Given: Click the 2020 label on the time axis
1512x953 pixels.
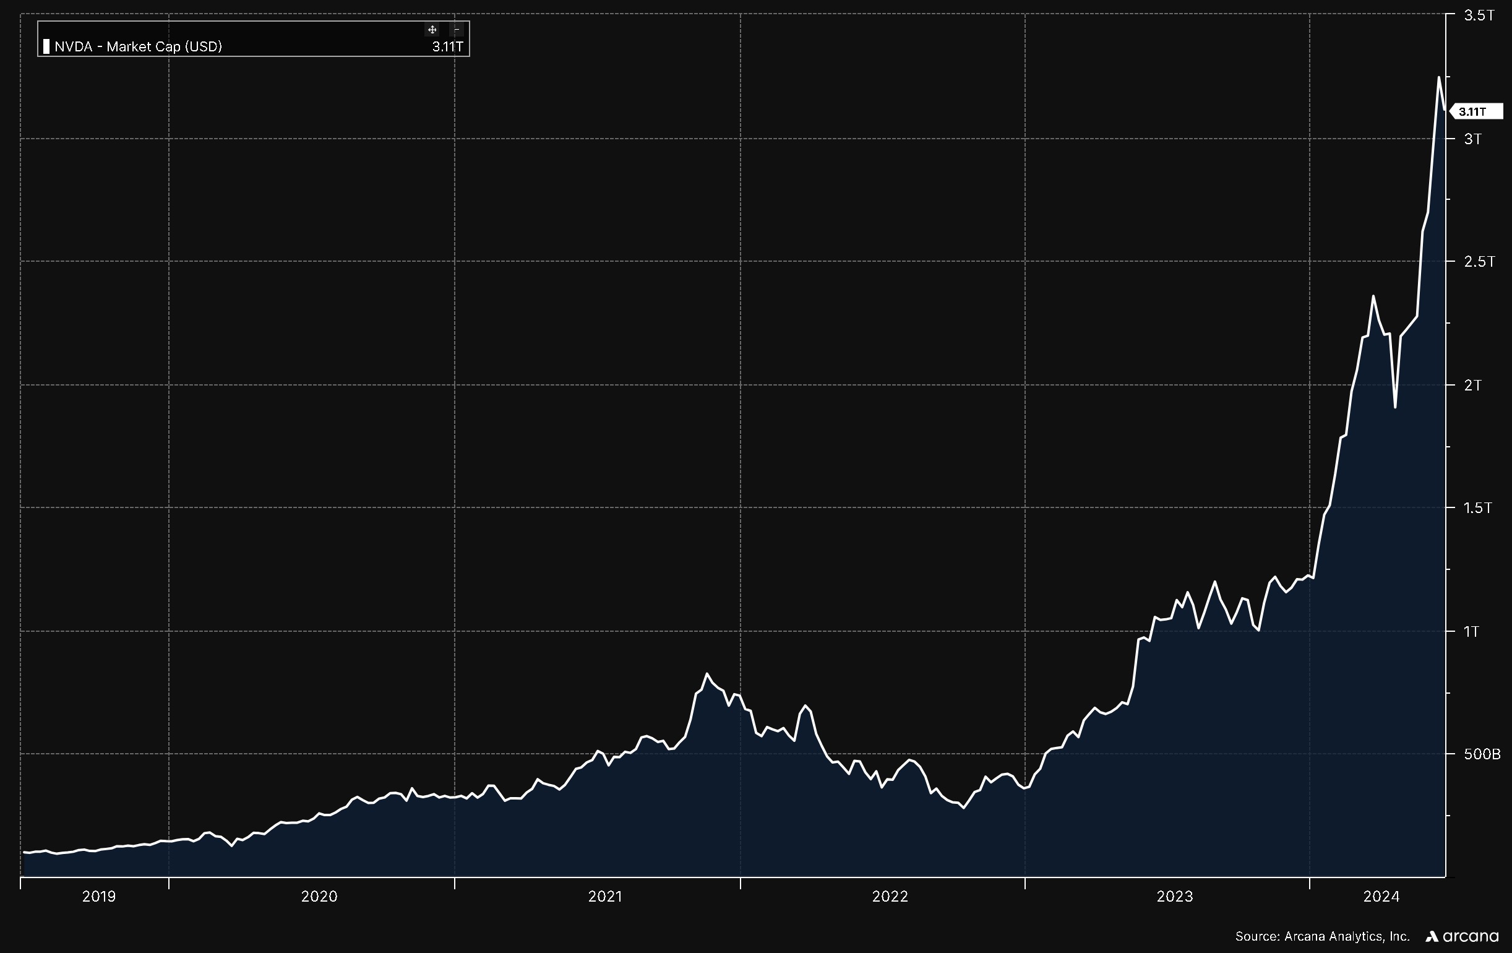Looking at the screenshot, I should tap(320, 897).
